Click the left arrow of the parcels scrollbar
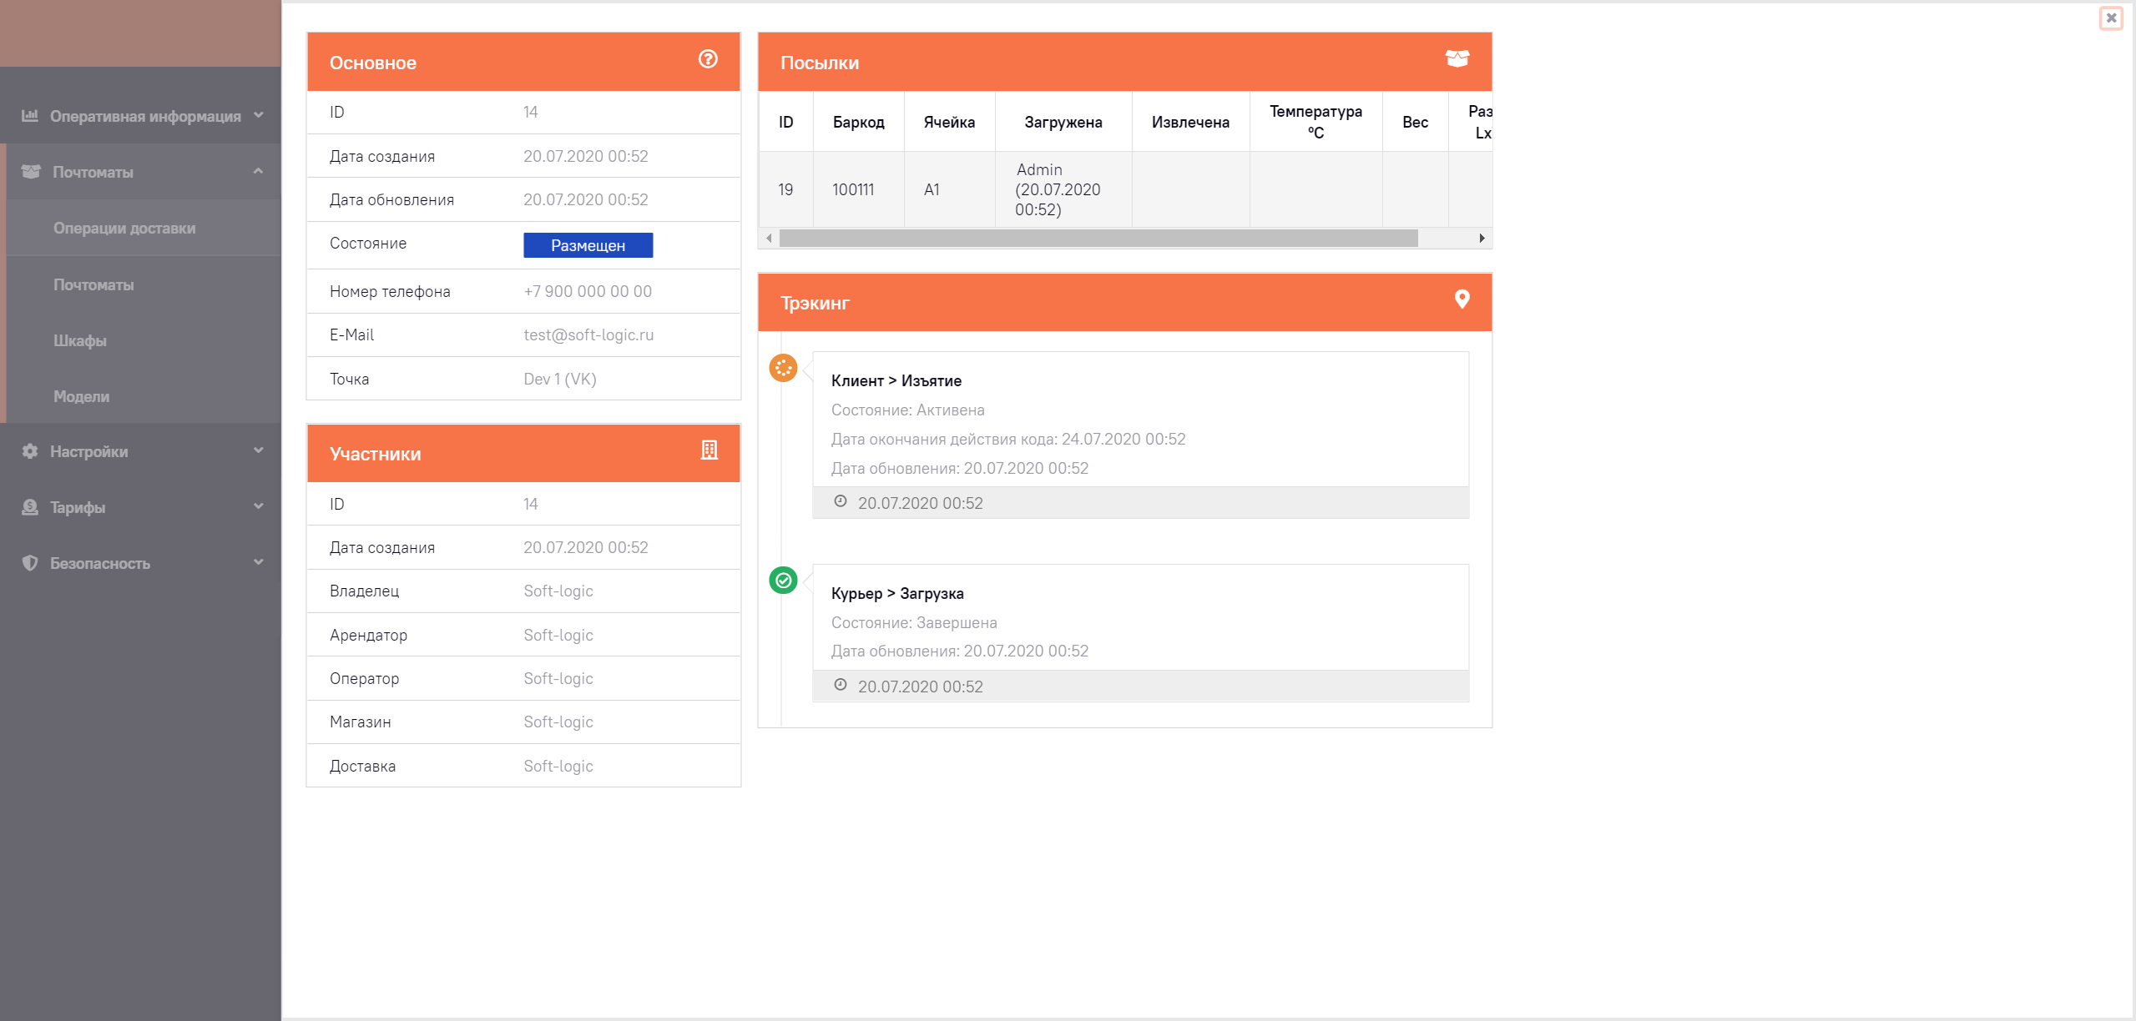Image resolution: width=2136 pixels, height=1021 pixels. (769, 239)
